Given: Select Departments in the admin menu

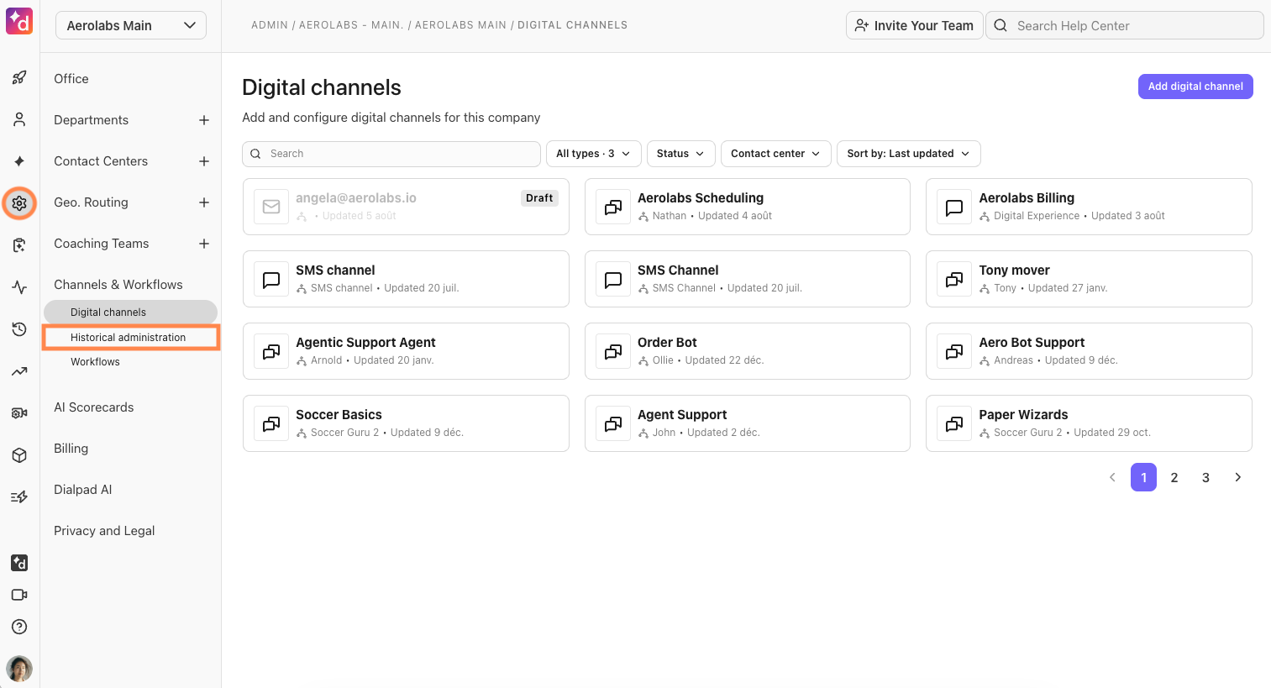Looking at the screenshot, I should click(92, 120).
